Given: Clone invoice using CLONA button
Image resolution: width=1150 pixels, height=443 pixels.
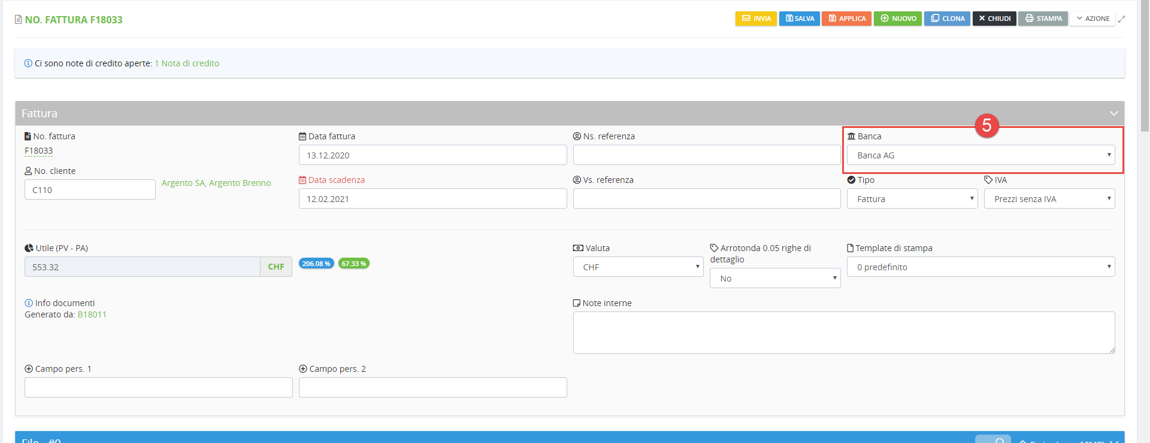Looking at the screenshot, I should click(x=946, y=19).
